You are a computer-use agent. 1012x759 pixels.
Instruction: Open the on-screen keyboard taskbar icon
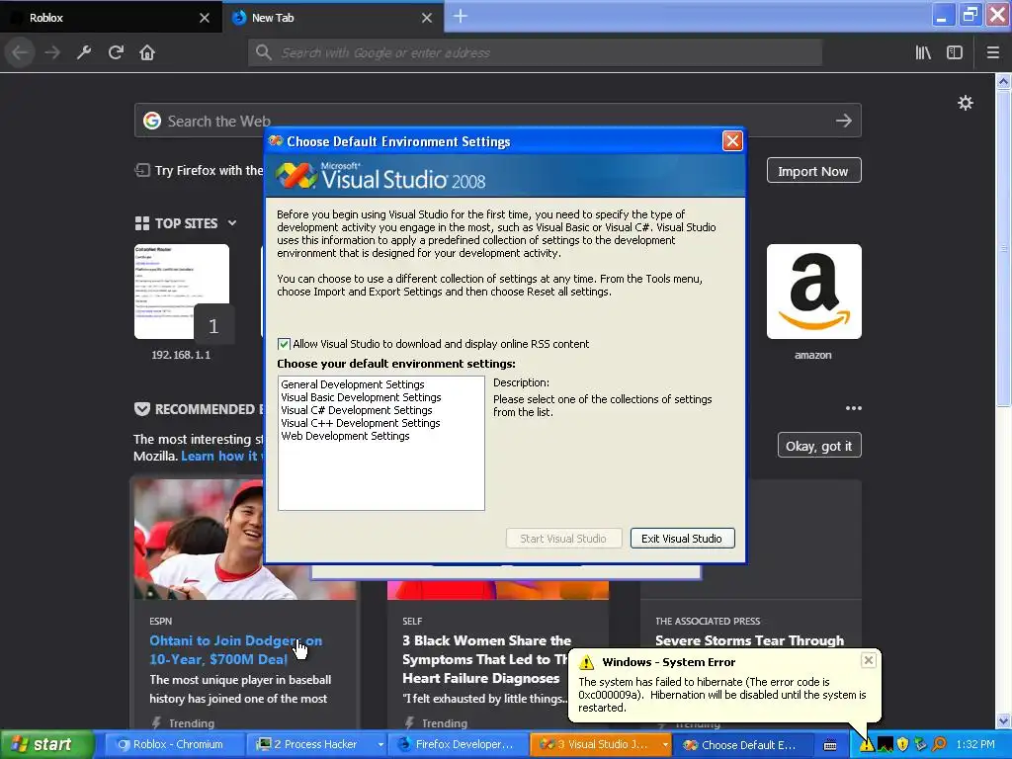(x=830, y=745)
